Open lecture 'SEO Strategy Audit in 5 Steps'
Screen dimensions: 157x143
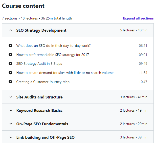point(39,64)
